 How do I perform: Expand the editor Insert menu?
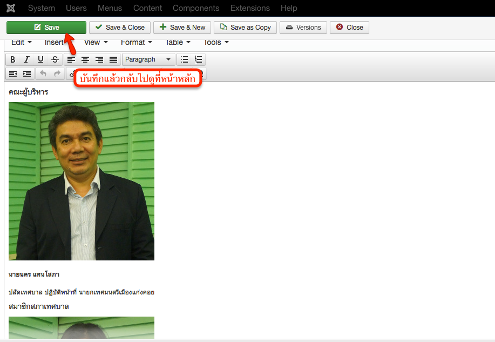[x=55, y=42]
